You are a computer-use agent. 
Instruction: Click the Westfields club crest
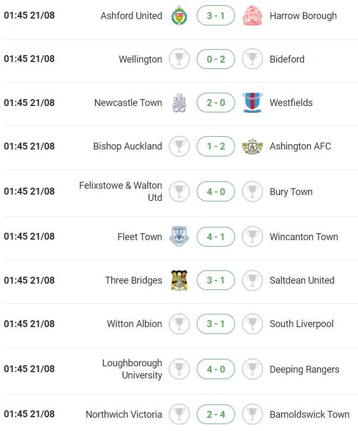252,103
